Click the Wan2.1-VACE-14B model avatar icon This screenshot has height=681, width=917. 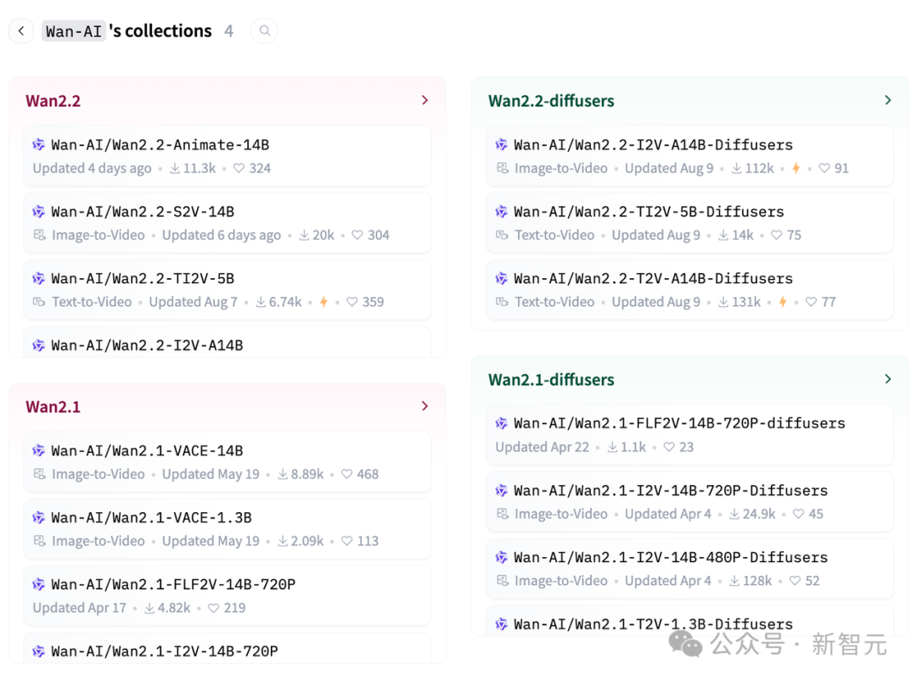coord(38,450)
